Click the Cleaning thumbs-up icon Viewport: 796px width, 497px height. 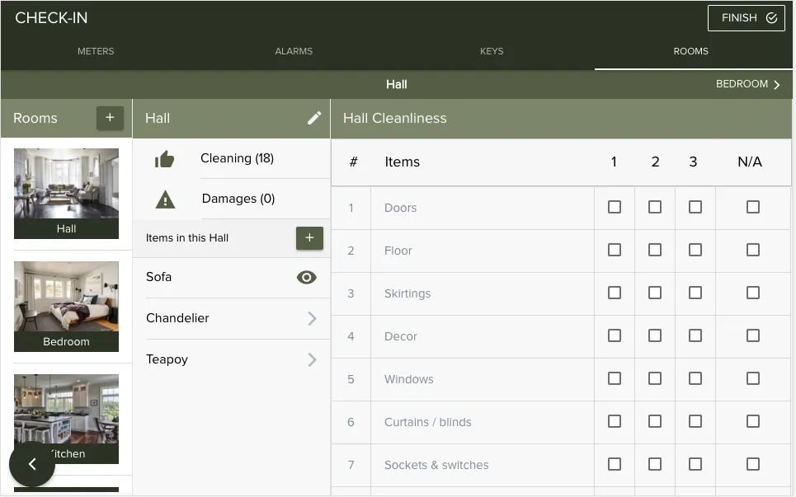click(164, 159)
